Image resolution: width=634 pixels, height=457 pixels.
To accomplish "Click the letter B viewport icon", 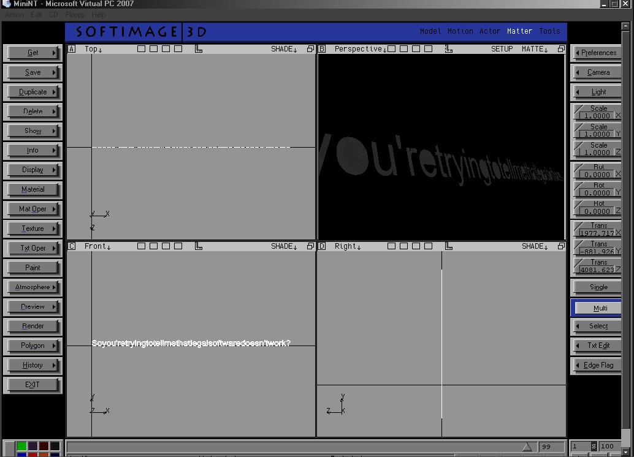I will coord(322,49).
